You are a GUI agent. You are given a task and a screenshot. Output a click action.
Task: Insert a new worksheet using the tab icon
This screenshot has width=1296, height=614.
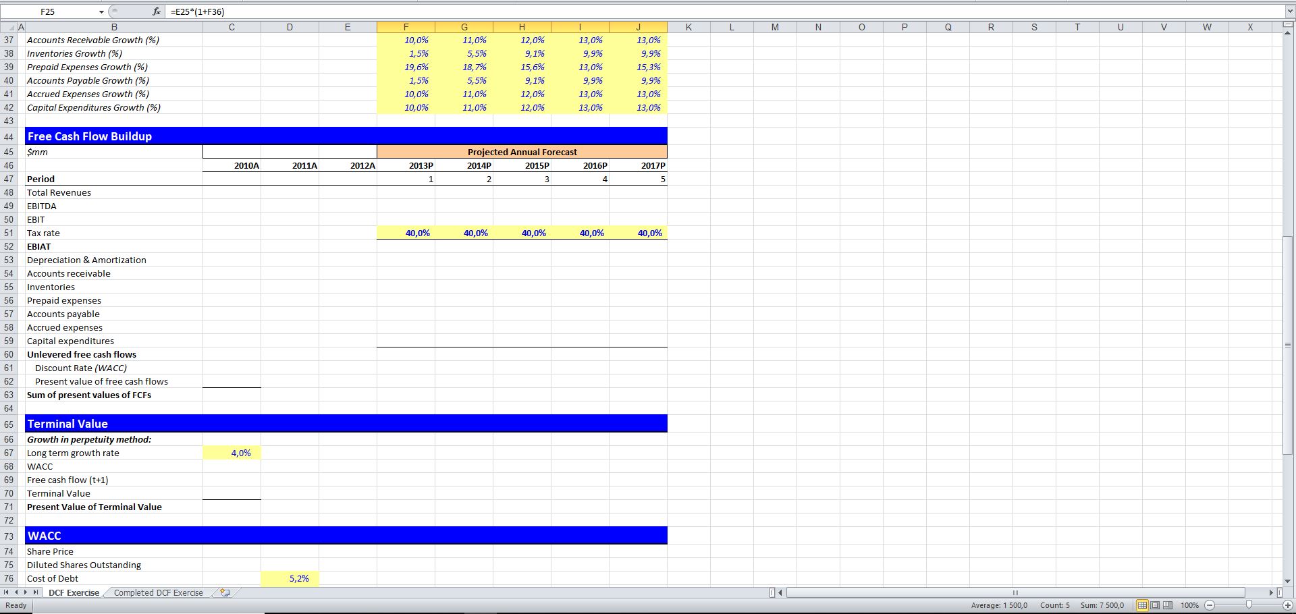(x=224, y=592)
